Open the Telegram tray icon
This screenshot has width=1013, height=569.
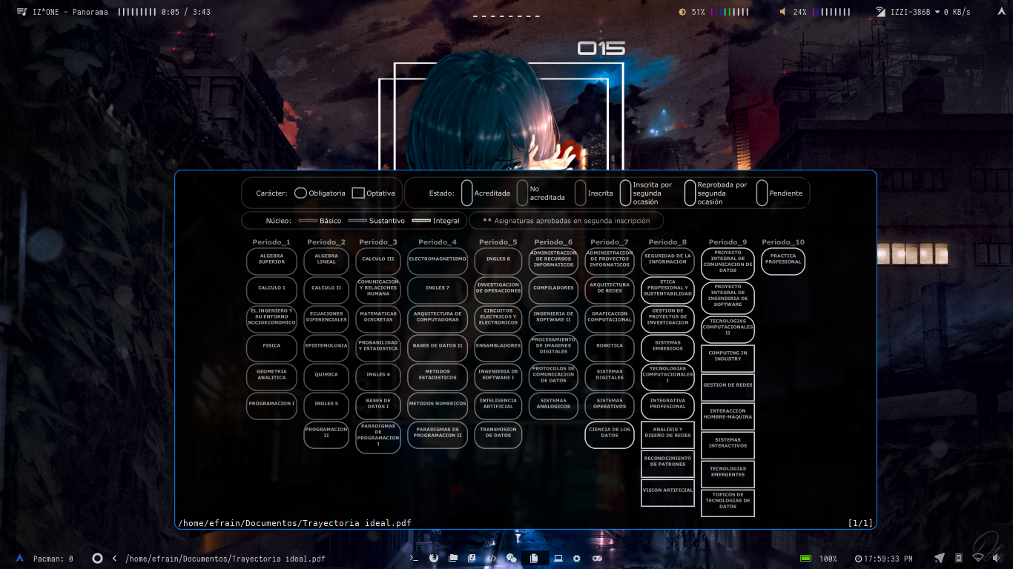point(940,558)
